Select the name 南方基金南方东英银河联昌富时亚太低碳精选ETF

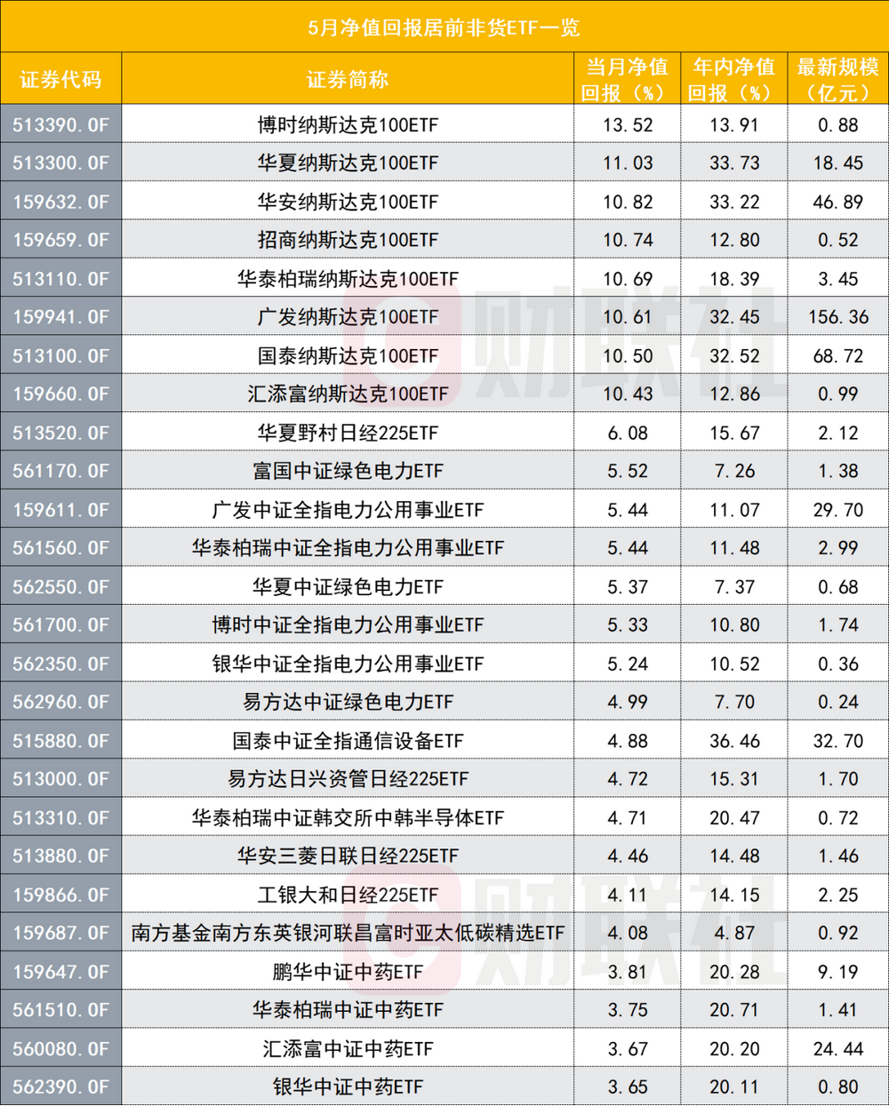(348, 934)
